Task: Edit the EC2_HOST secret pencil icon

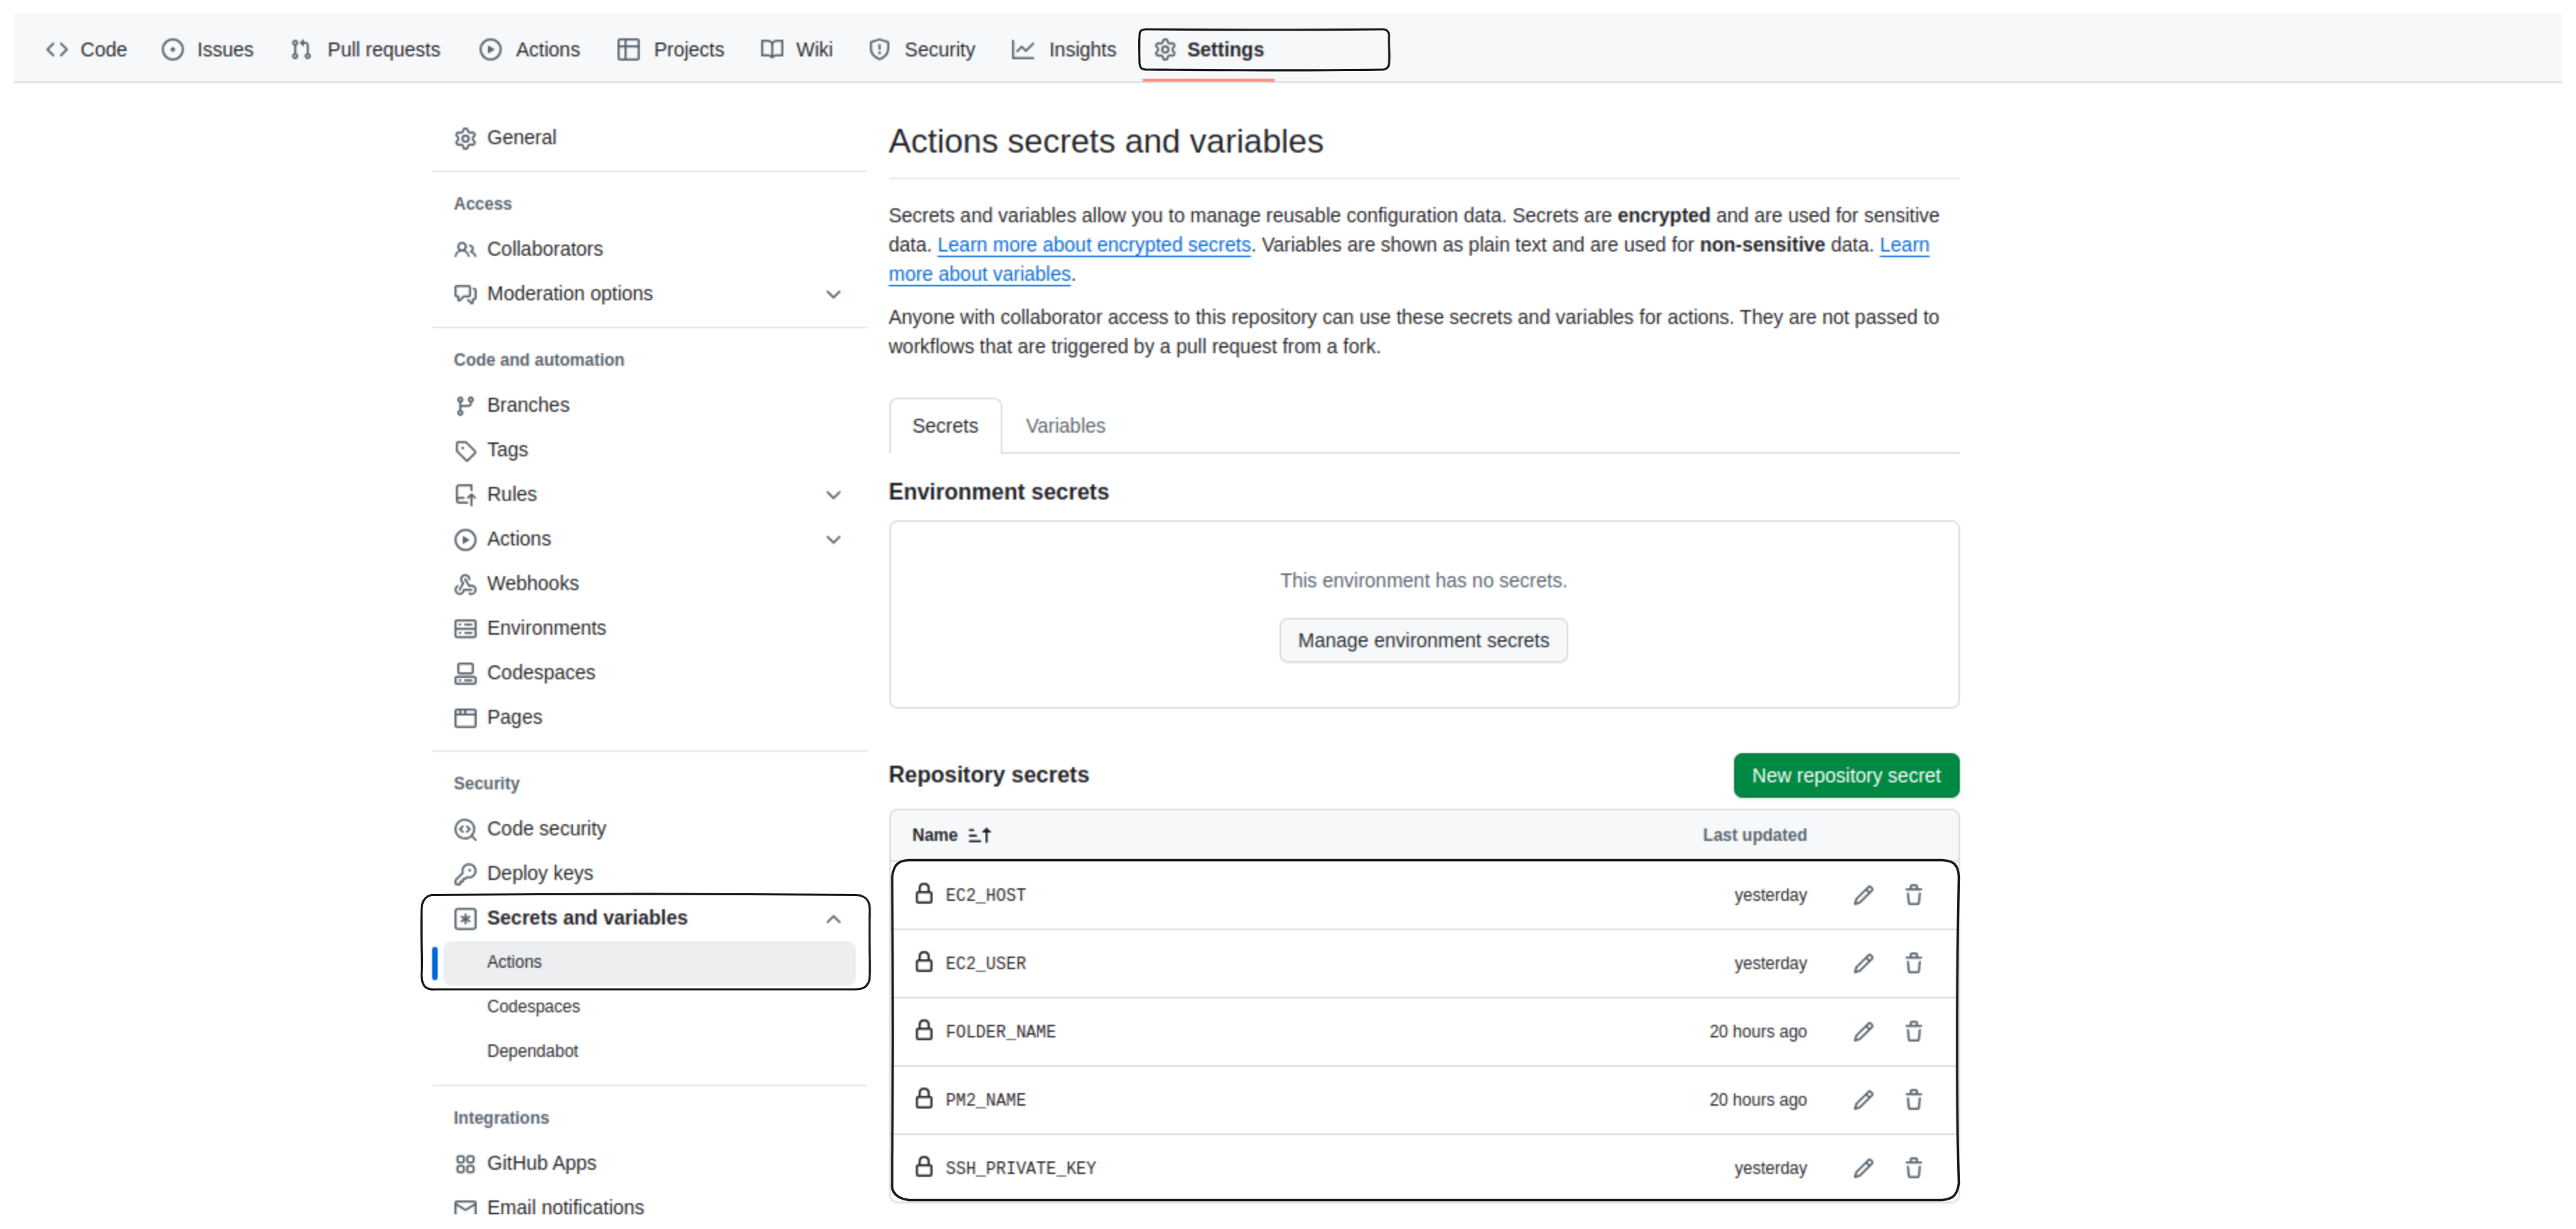Action: click(1862, 895)
